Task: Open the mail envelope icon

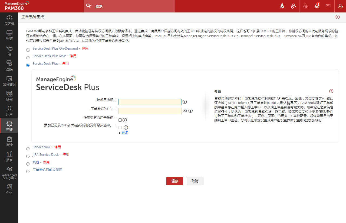Action: click(x=328, y=6)
